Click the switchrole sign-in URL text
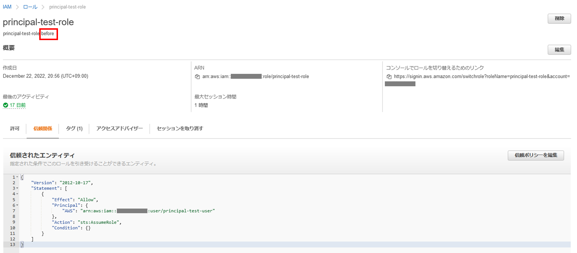This screenshot has height=253, width=577. pyautogui.click(x=482, y=76)
